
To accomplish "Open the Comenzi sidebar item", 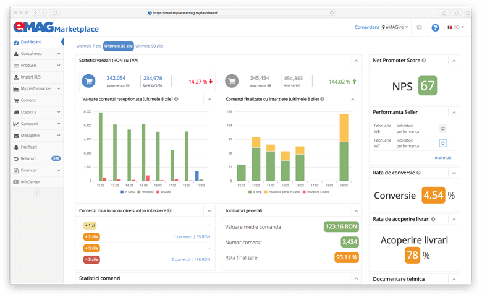I will [36, 100].
